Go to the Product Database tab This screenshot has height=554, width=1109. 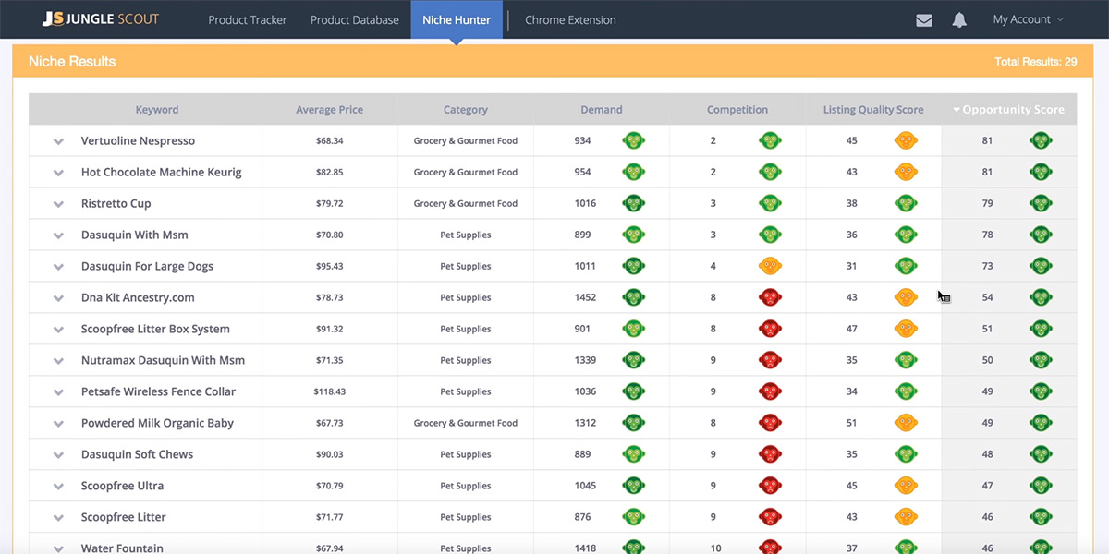[x=355, y=19]
